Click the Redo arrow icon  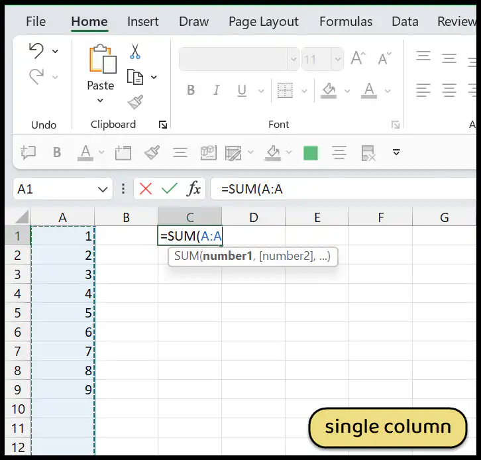tap(36, 76)
